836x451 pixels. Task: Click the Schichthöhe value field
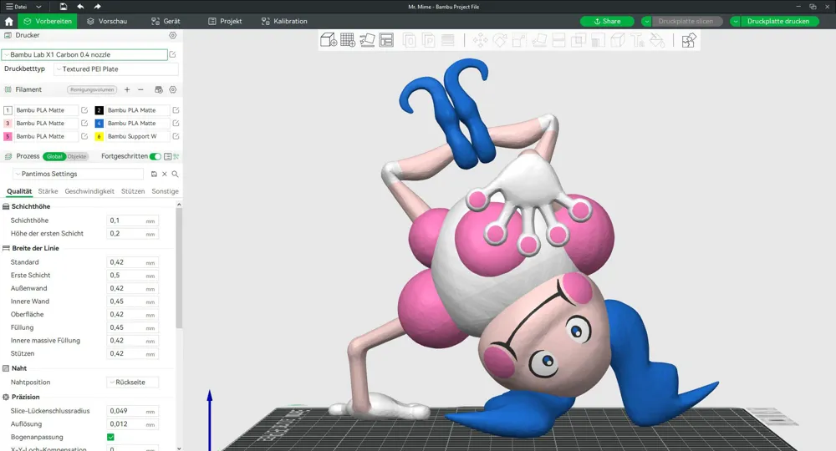tap(132, 220)
